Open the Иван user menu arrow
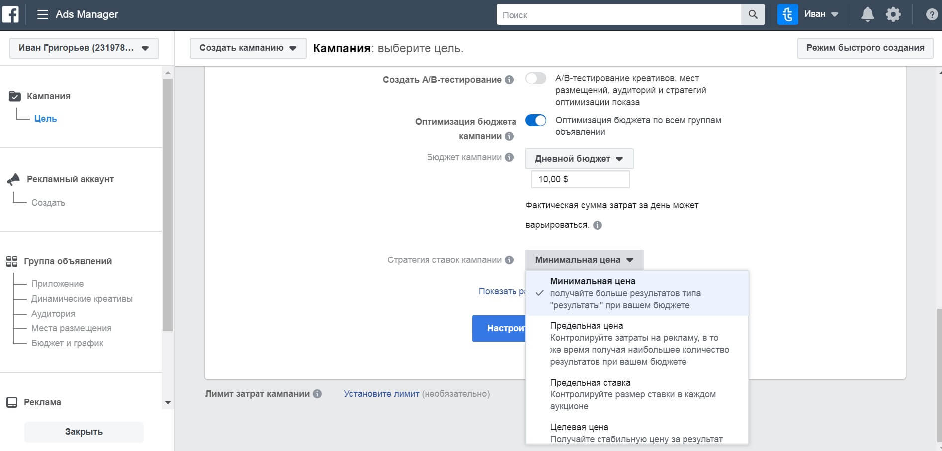The image size is (942, 451). pyautogui.click(x=835, y=14)
